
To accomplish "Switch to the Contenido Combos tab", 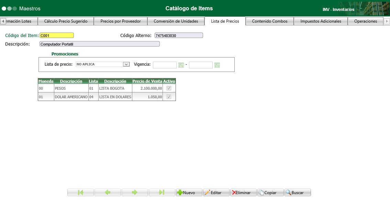I will pyautogui.click(x=269, y=21).
